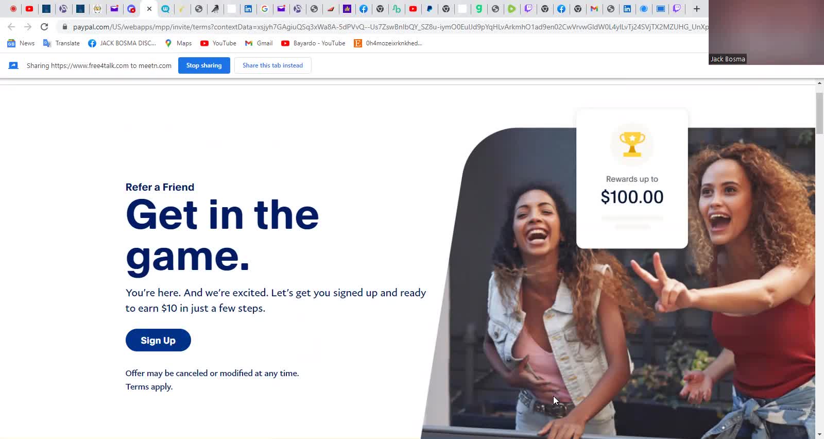Click the 'Get in the game.' headline
This screenshot has height=439, width=824.
(222, 235)
